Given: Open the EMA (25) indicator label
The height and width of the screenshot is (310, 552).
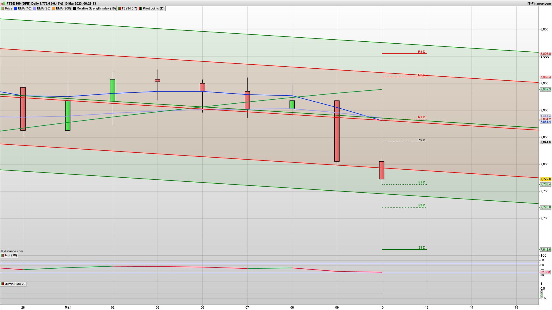Looking at the screenshot, I should tap(43, 9).
